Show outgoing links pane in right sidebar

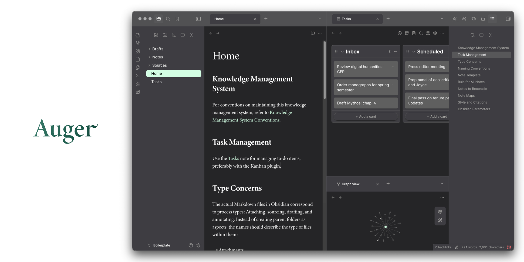point(464,19)
